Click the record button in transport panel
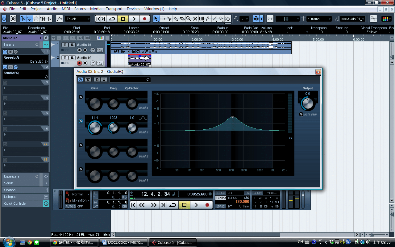The image size is (395, 247). point(207,205)
